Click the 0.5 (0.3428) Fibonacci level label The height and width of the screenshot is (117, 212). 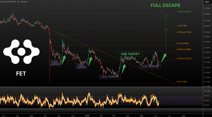183,43
